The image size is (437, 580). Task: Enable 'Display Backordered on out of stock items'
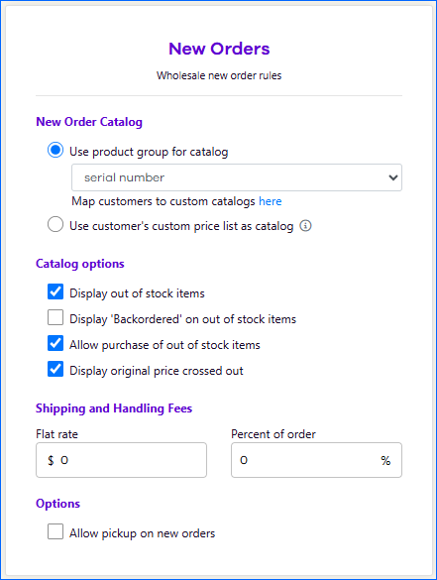tap(55, 317)
